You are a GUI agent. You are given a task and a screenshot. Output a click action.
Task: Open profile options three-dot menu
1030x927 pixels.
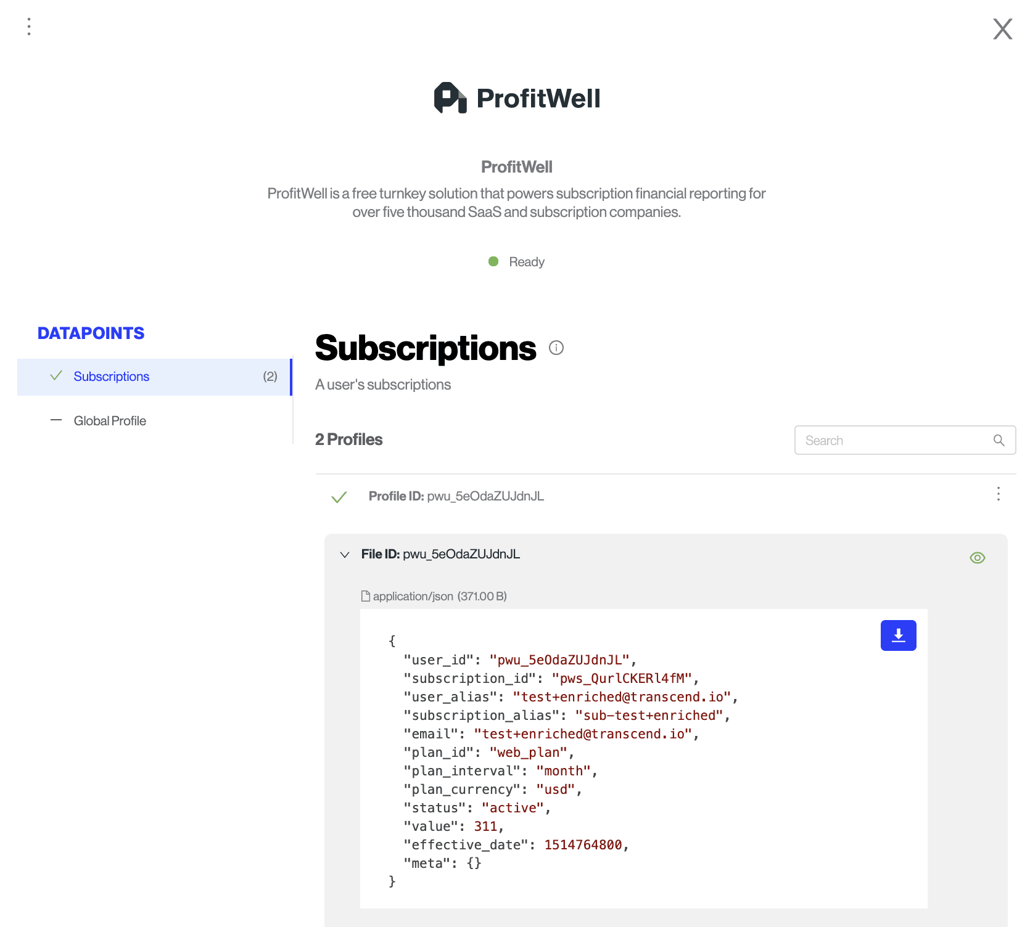coord(998,494)
